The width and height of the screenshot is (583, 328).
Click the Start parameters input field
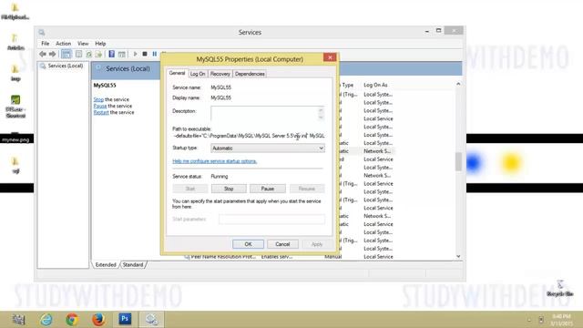pos(271,219)
